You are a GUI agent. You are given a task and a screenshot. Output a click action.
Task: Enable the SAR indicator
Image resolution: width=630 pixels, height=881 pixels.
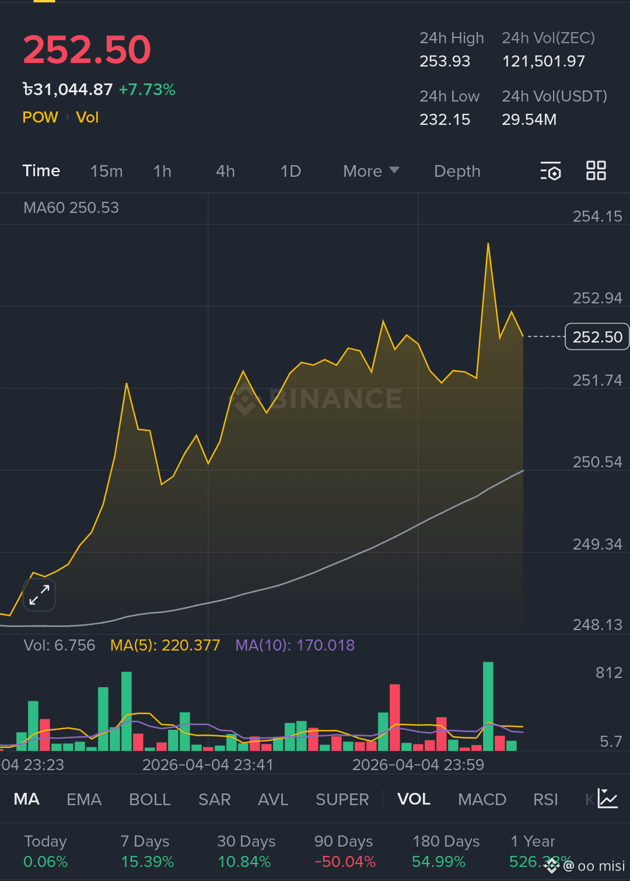coord(215,799)
